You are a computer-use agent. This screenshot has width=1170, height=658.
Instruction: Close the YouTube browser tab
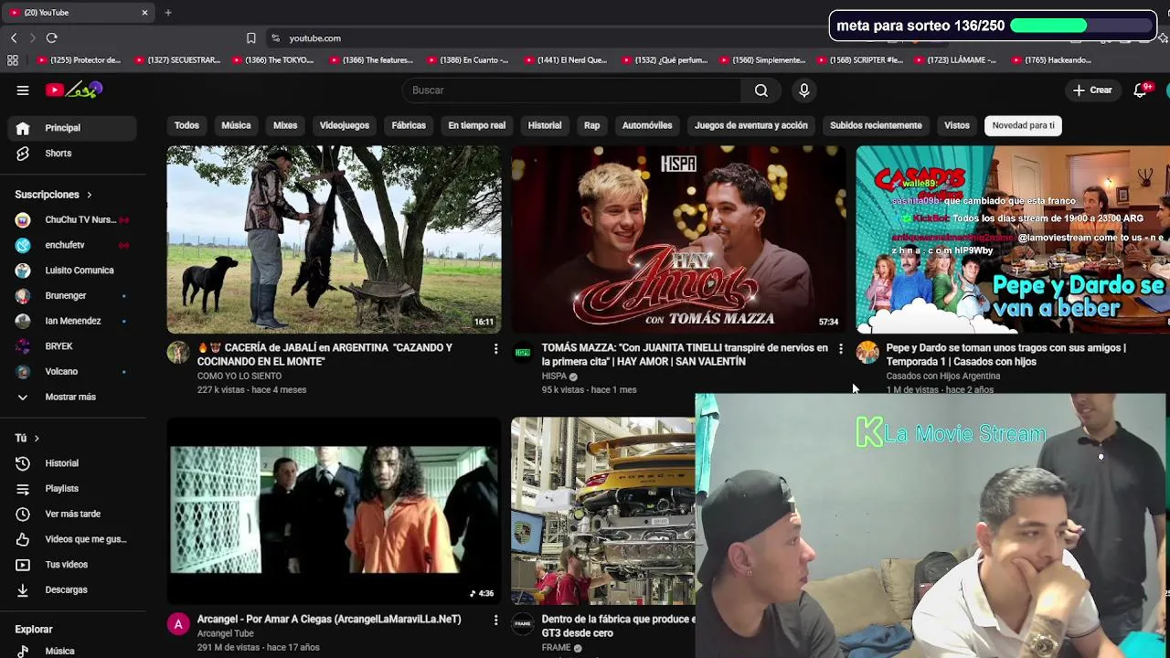coord(144,13)
